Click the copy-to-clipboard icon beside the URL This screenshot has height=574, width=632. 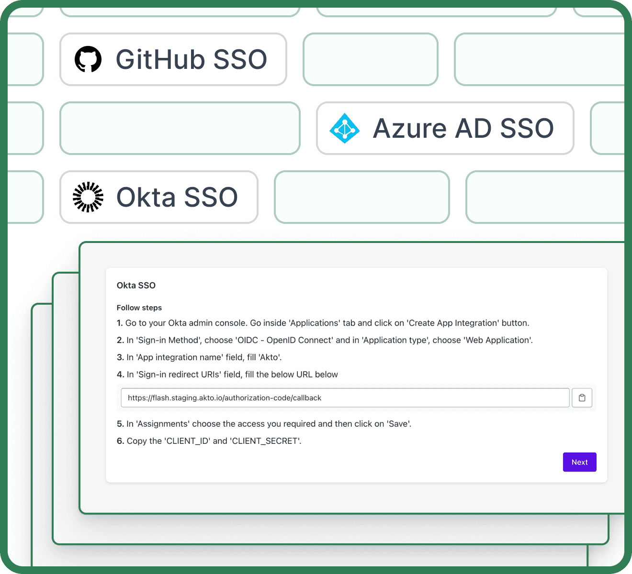(582, 397)
